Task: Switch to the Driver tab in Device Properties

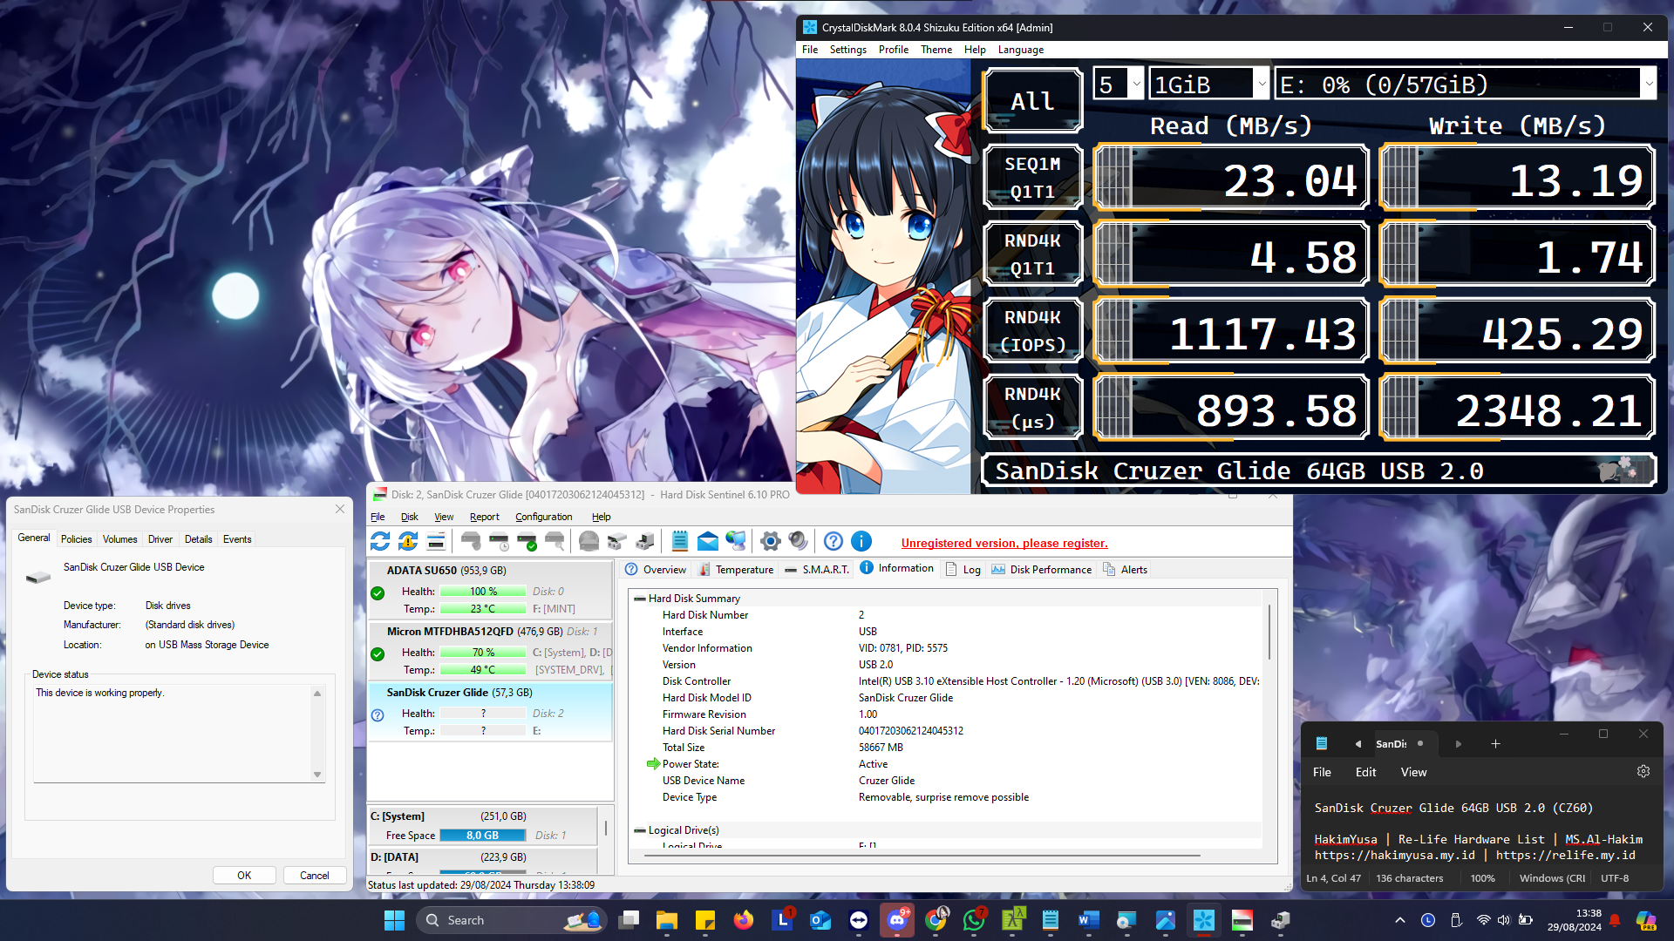Action: (160, 539)
